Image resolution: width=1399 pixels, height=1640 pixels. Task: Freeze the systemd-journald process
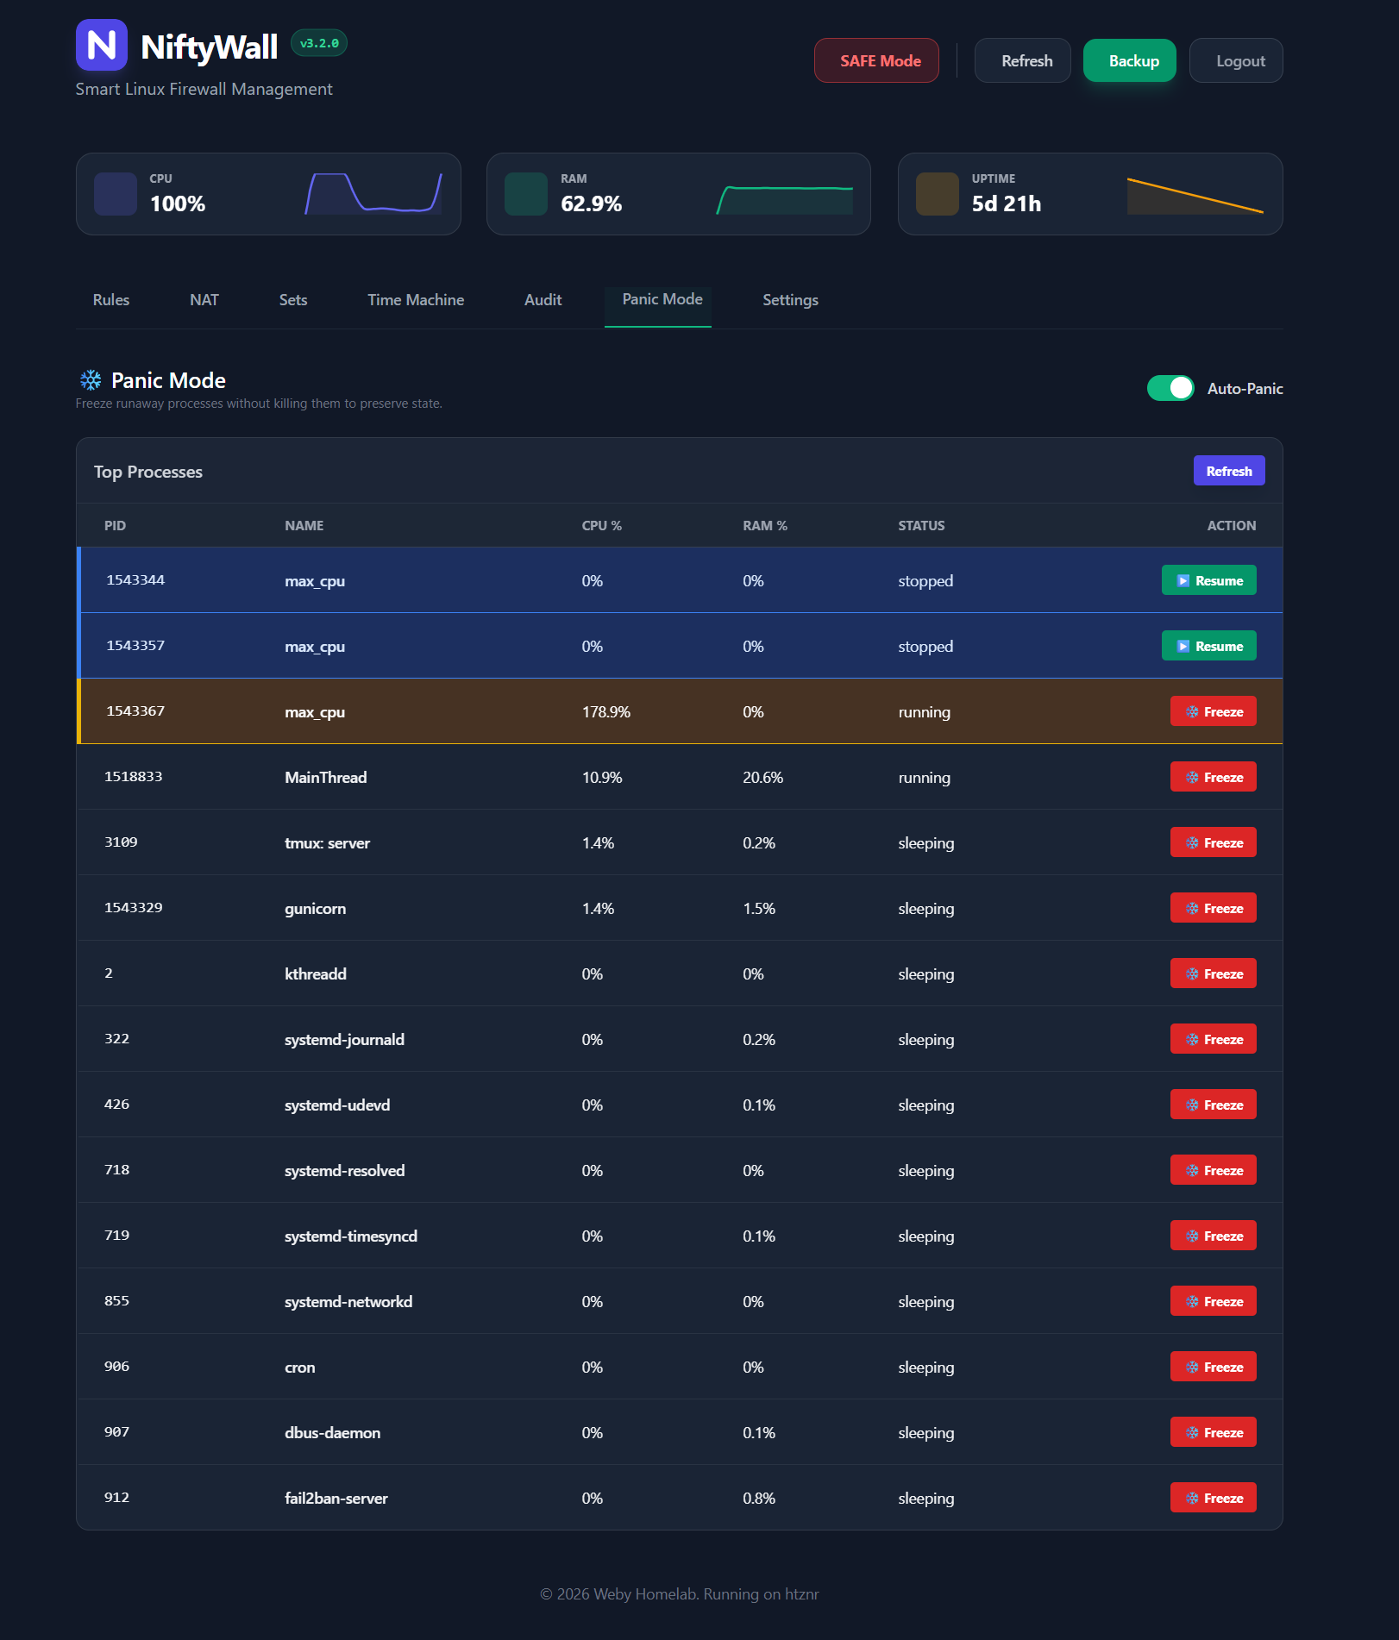tap(1214, 1039)
